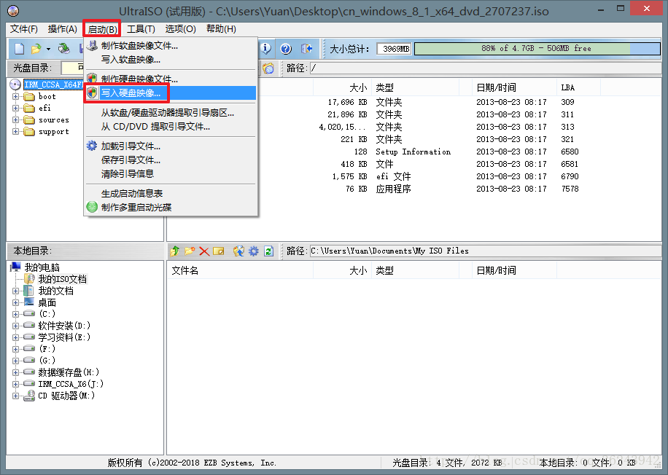Click the exit door toolbar icon
The width and height of the screenshot is (668, 475).
click(x=306, y=49)
